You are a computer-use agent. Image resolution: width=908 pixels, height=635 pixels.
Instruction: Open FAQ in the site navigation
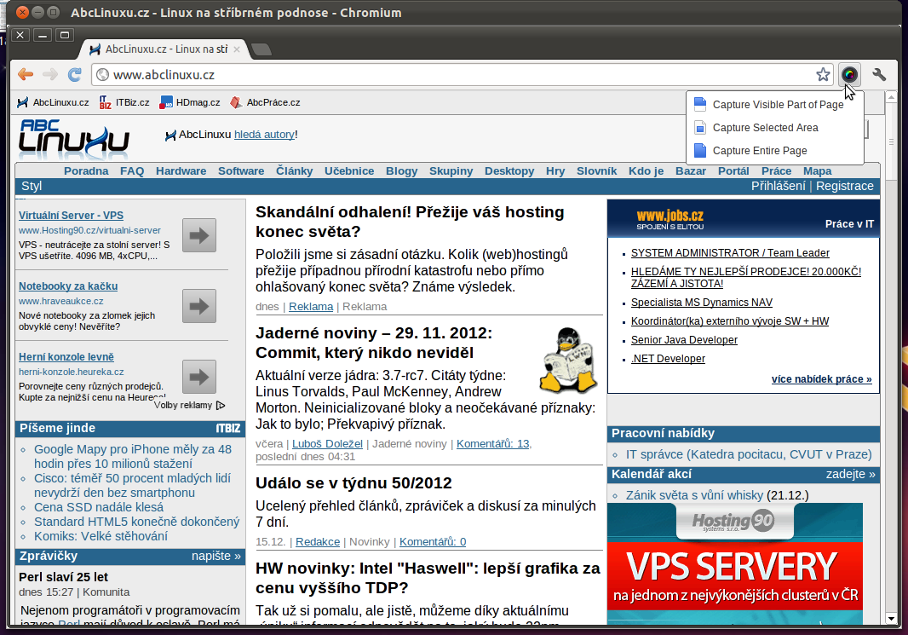pyautogui.click(x=132, y=171)
